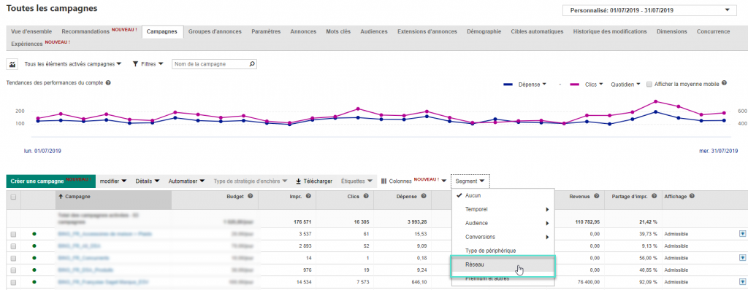Check the first campaign row checkbox
Image resolution: width=748 pixels, height=290 pixels.
[x=13, y=235]
